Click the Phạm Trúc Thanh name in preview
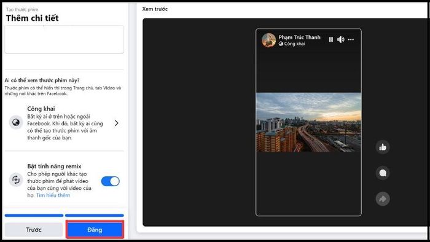 coord(300,37)
